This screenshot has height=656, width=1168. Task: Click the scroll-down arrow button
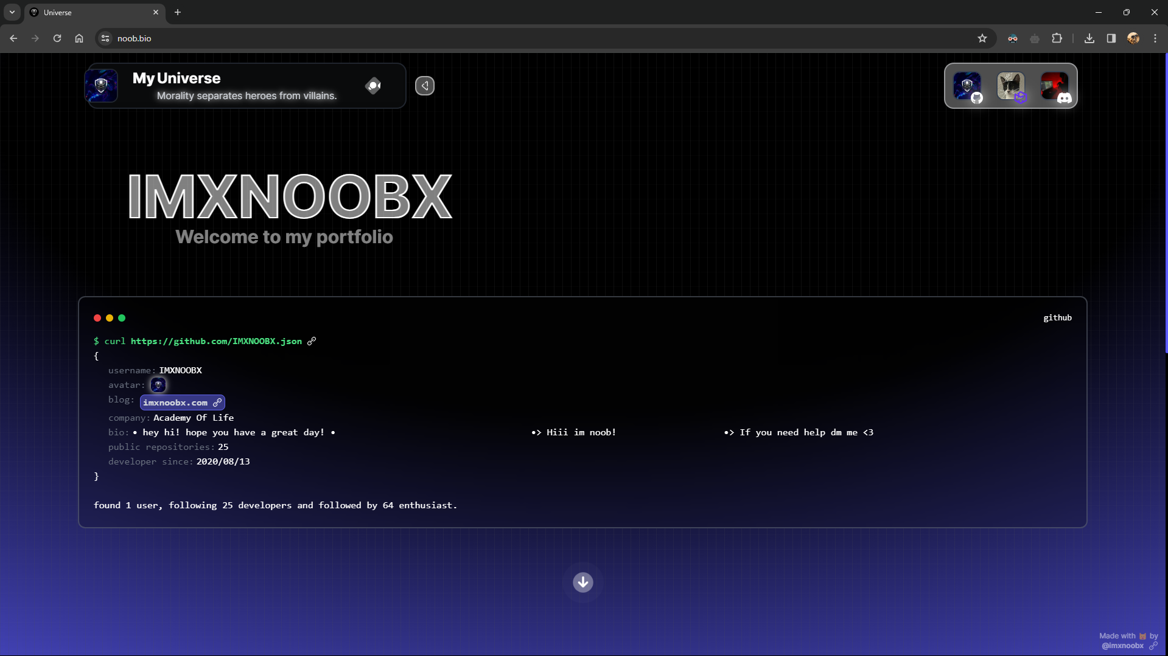583,582
